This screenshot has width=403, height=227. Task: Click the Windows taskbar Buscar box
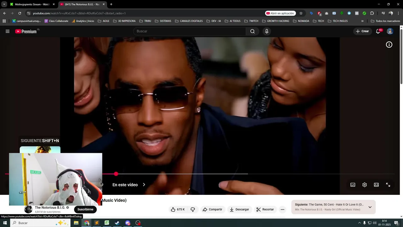pos(40,223)
